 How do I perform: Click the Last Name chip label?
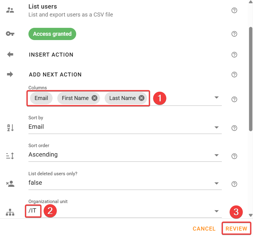pyautogui.click(x=122, y=98)
